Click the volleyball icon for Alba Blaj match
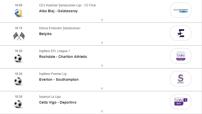 [18, 13]
